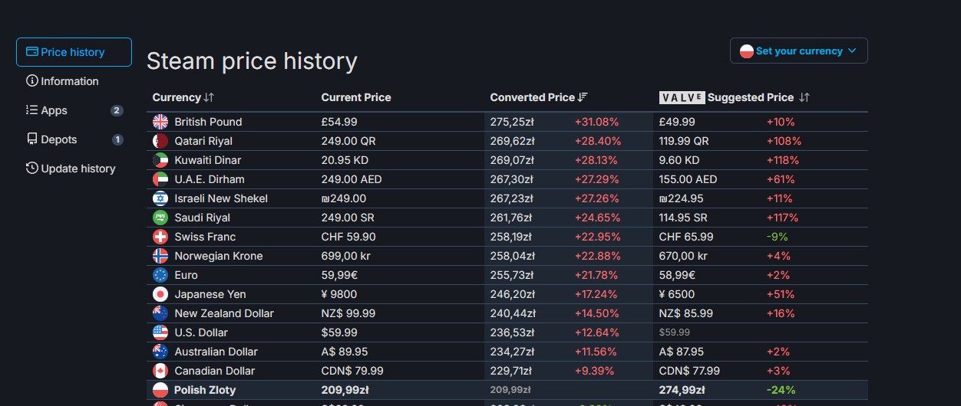The height and width of the screenshot is (406, 961).
Task: Click the Israeli New Shekel currency name
Action: pyautogui.click(x=221, y=198)
